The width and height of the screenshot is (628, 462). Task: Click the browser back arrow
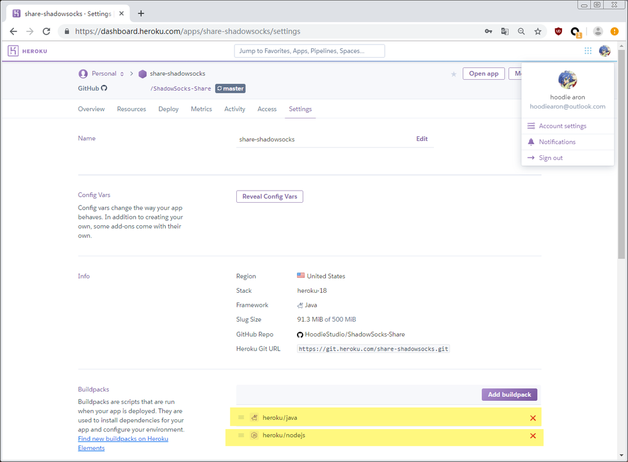point(13,31)
